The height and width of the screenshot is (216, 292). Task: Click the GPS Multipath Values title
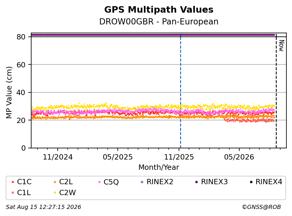tap(159, 10)
